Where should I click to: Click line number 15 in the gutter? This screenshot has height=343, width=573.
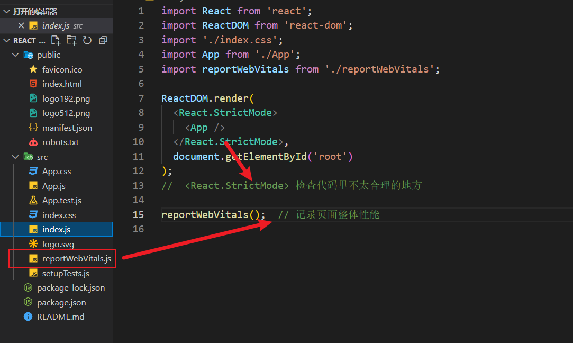point(138,214)
